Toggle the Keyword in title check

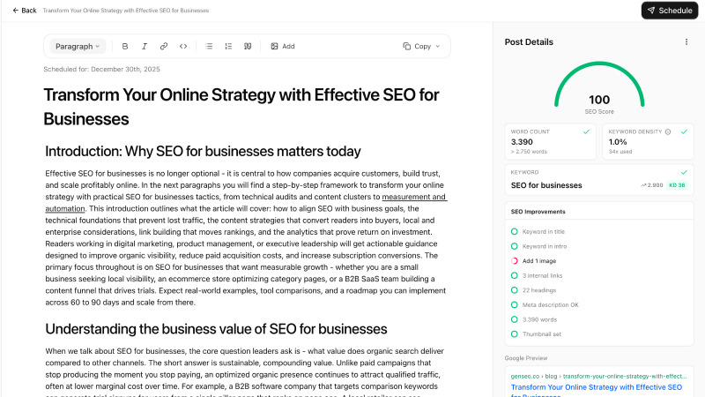tap(515, 231)
